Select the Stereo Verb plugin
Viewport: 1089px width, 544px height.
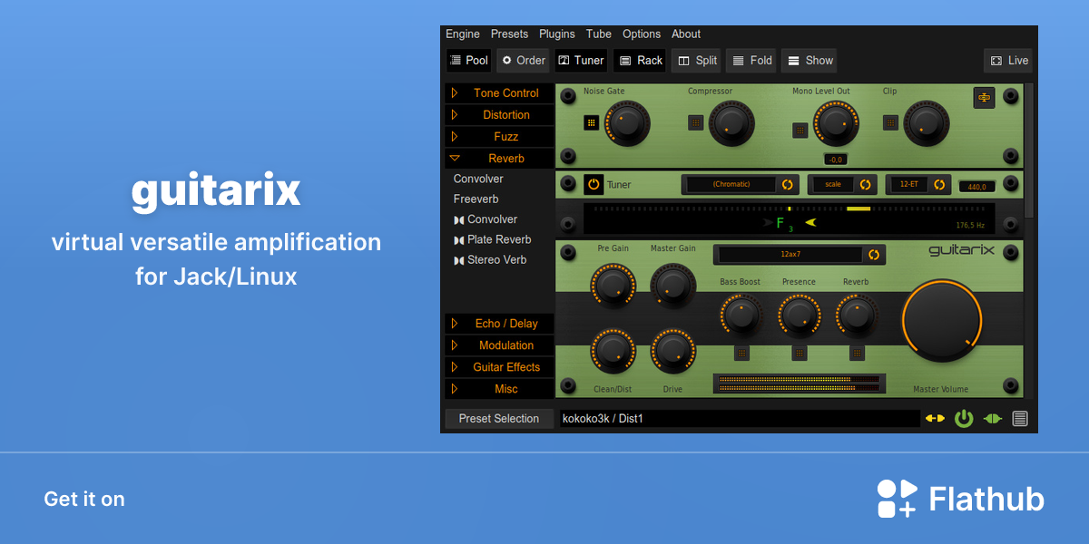(489, 259)
